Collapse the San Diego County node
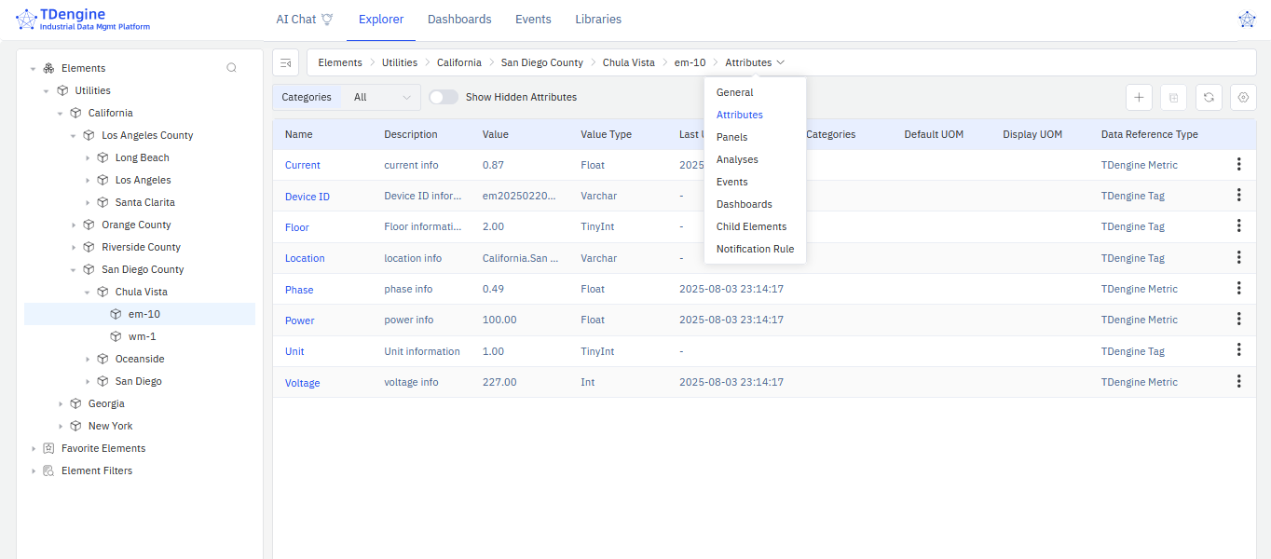 74,268
